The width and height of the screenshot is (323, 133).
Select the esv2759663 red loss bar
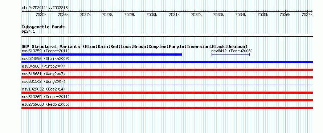pos(167,108)
